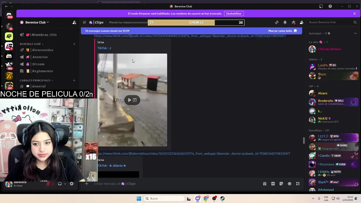
Task: Play the embedded TikTok video
Action: (129, 100)
